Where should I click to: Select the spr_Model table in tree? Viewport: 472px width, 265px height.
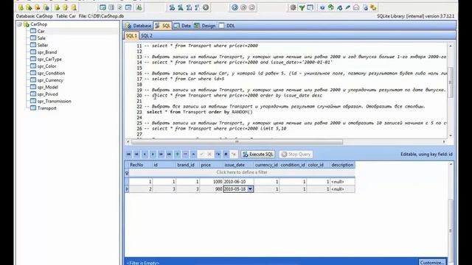pyautogui.click(x=47, y=87)
